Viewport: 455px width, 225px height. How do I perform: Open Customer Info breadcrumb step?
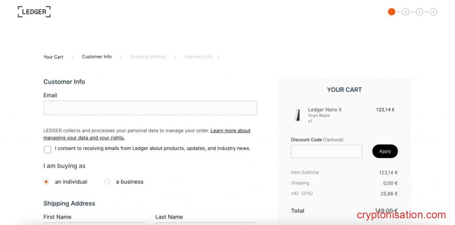97,57
